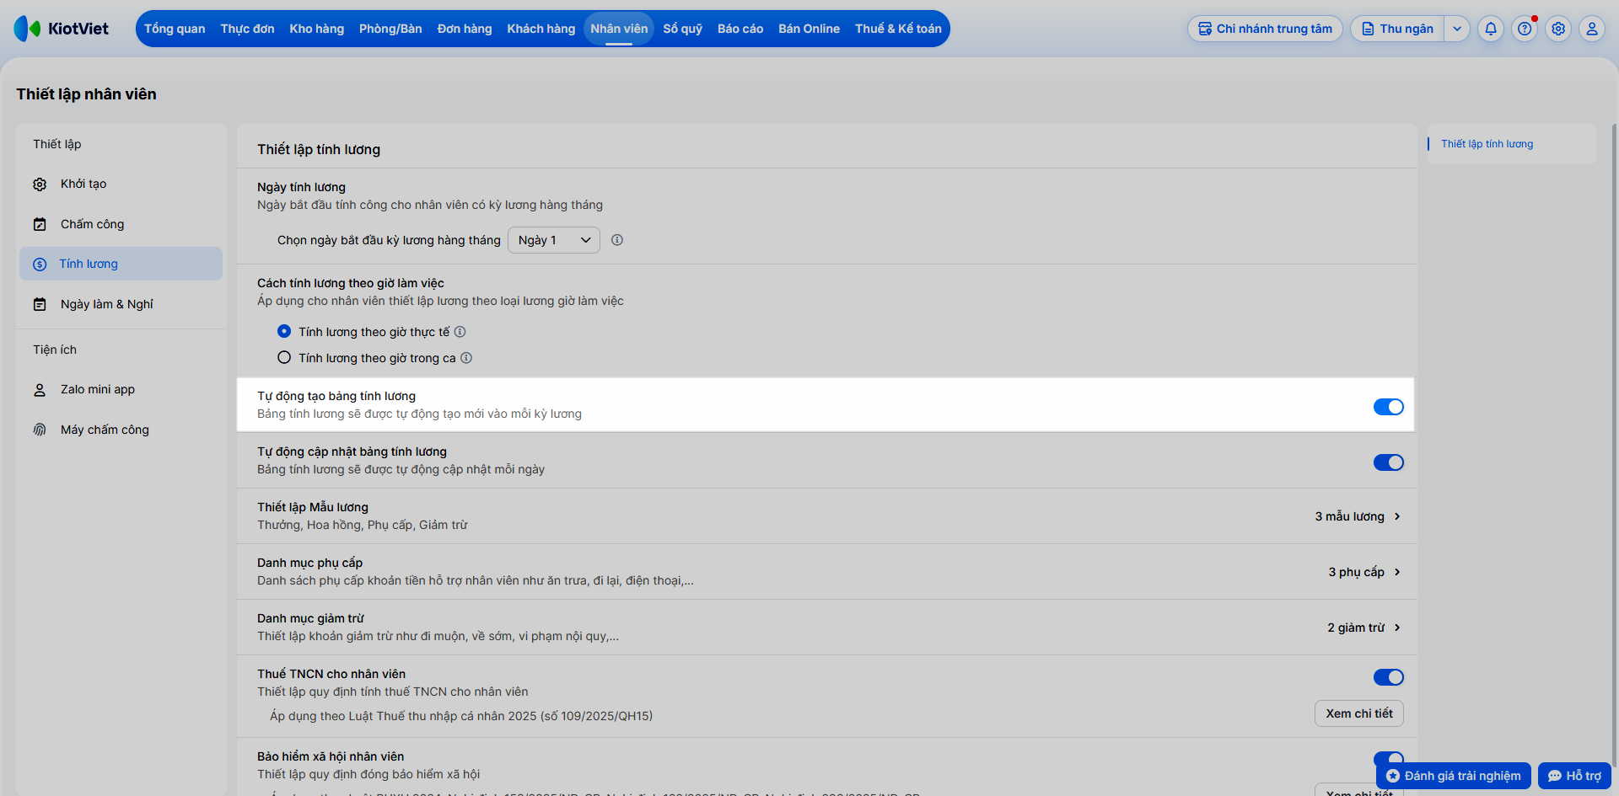1619x796 pixels.
Task: Open the settings gear icon in header
Action: click(x=1558, y=29)
